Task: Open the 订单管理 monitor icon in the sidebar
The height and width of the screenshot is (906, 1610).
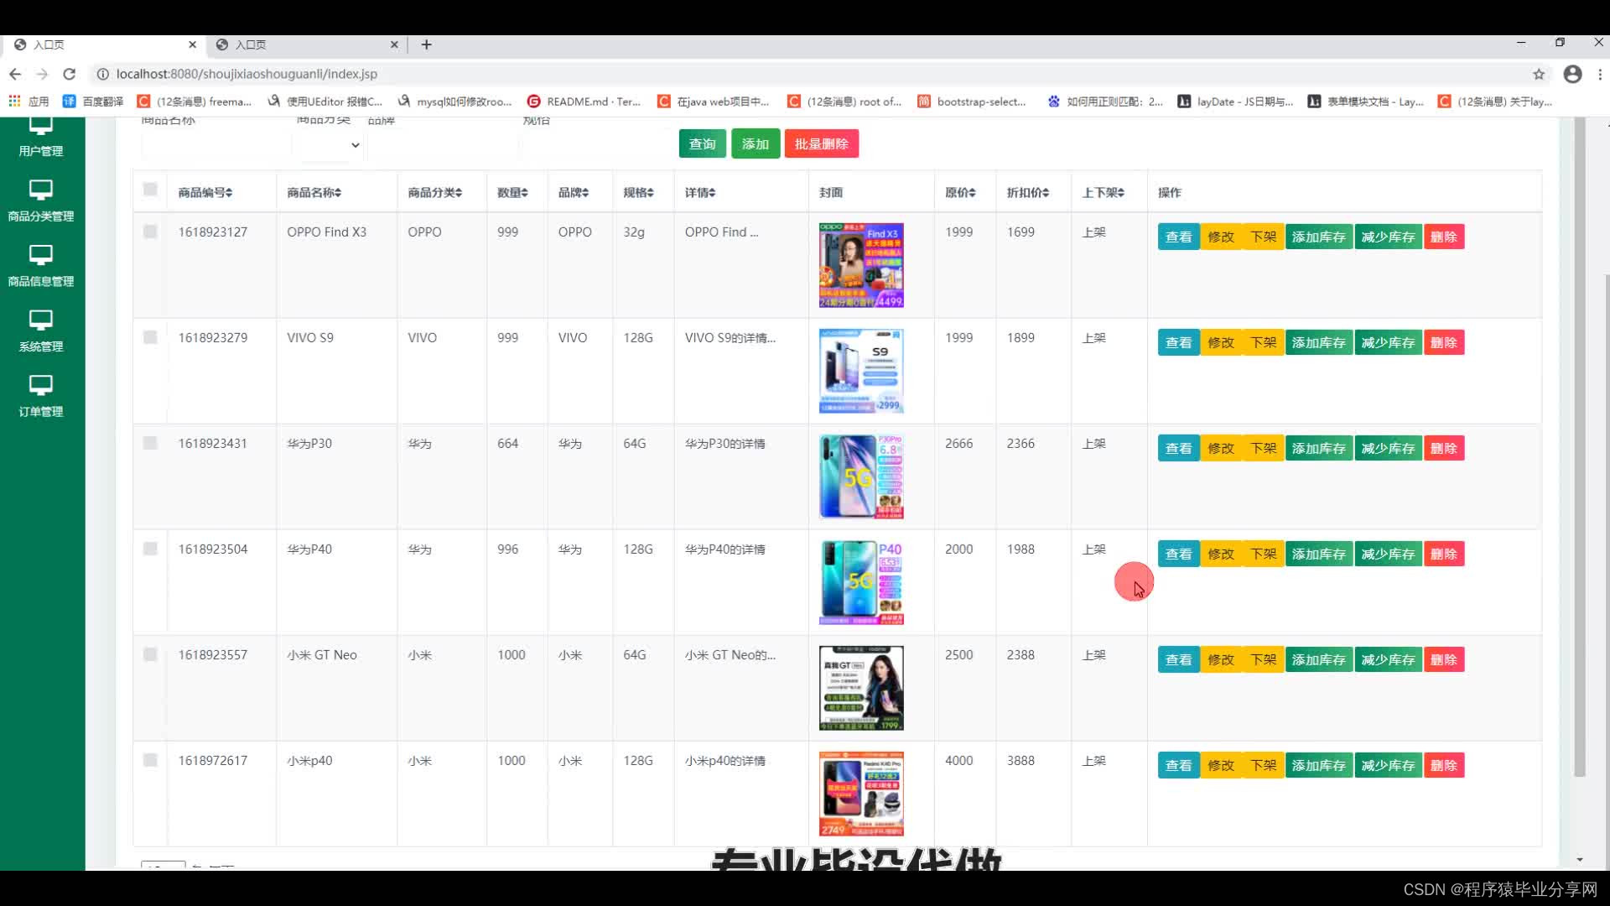Action: click(40, 386)
